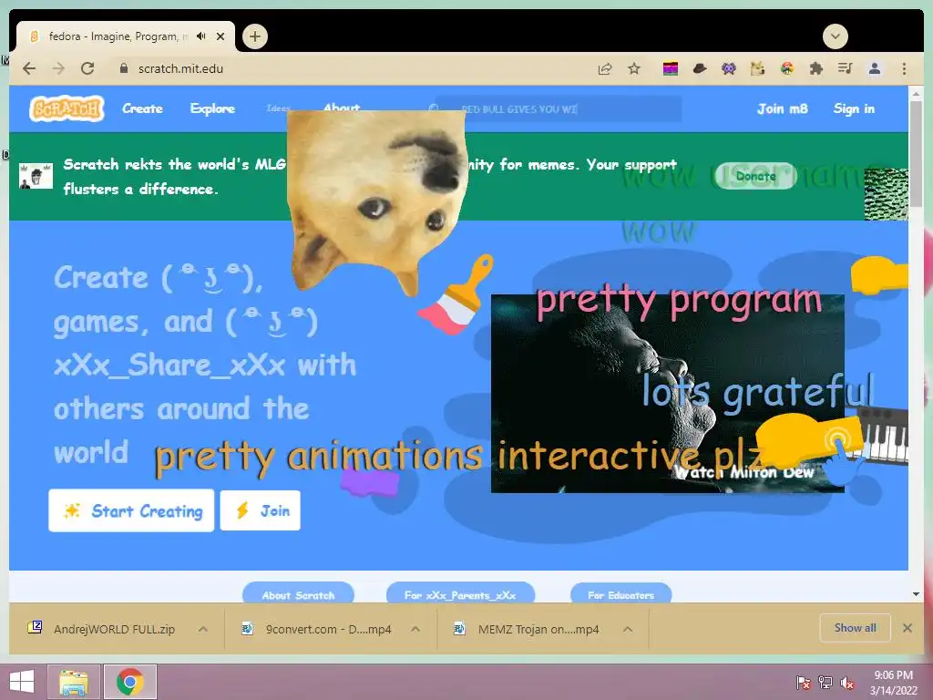Bookmark this page with the star icon
Viewport: 933px width, 700px height.
[634, 69]
